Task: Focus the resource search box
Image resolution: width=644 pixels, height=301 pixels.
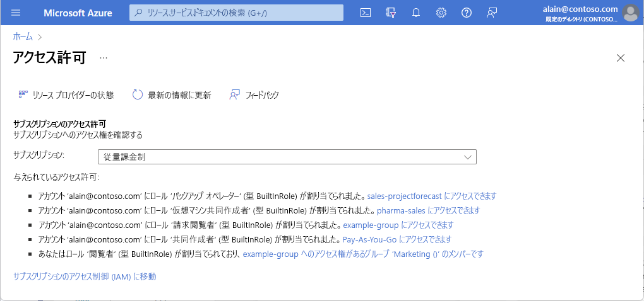Action: coord(236,13)
